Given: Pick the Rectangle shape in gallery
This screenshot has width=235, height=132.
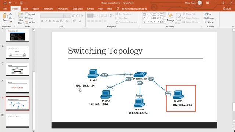Looking at the screenshot, I should click(x=155, y=14).
